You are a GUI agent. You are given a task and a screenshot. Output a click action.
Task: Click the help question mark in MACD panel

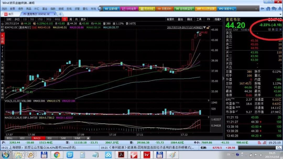click(x=209, y=118)
